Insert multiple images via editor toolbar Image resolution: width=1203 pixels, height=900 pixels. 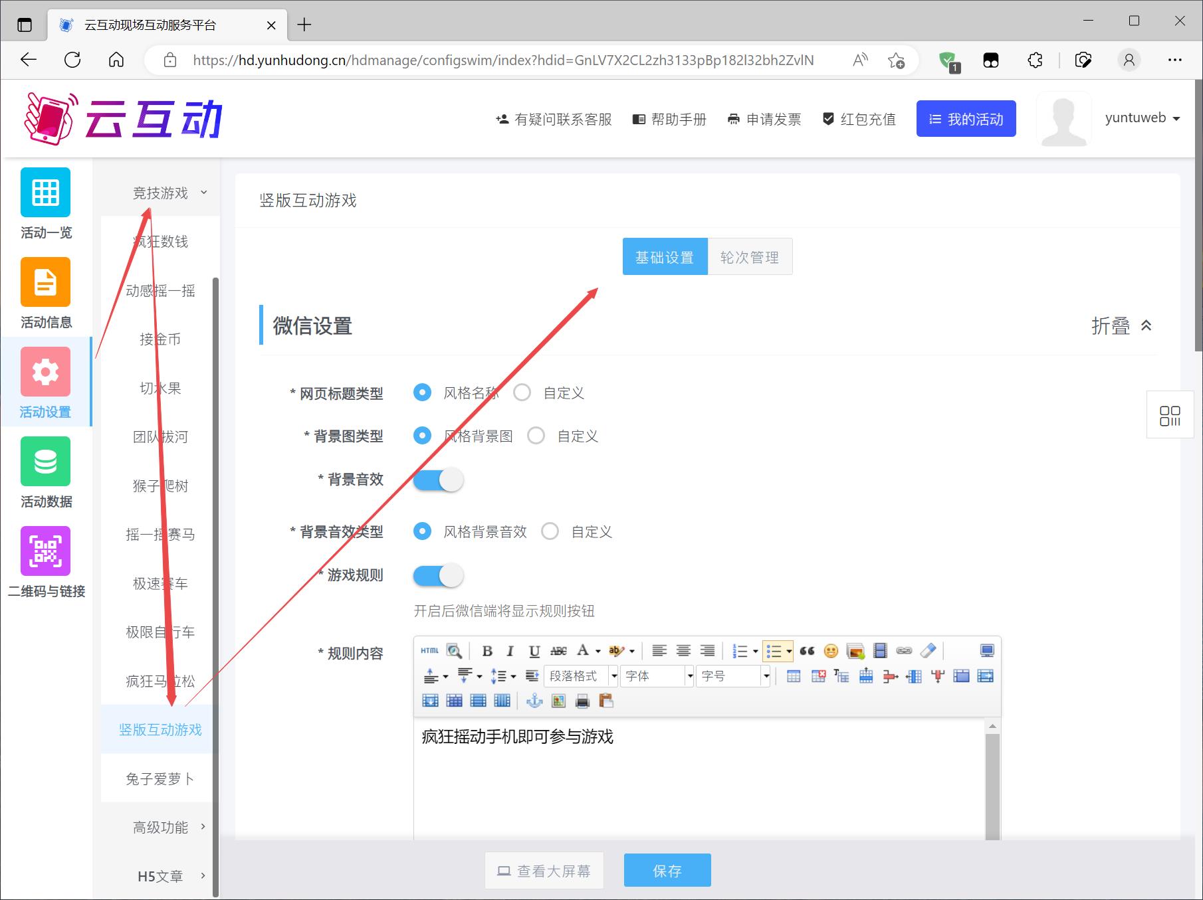point(855,651)
